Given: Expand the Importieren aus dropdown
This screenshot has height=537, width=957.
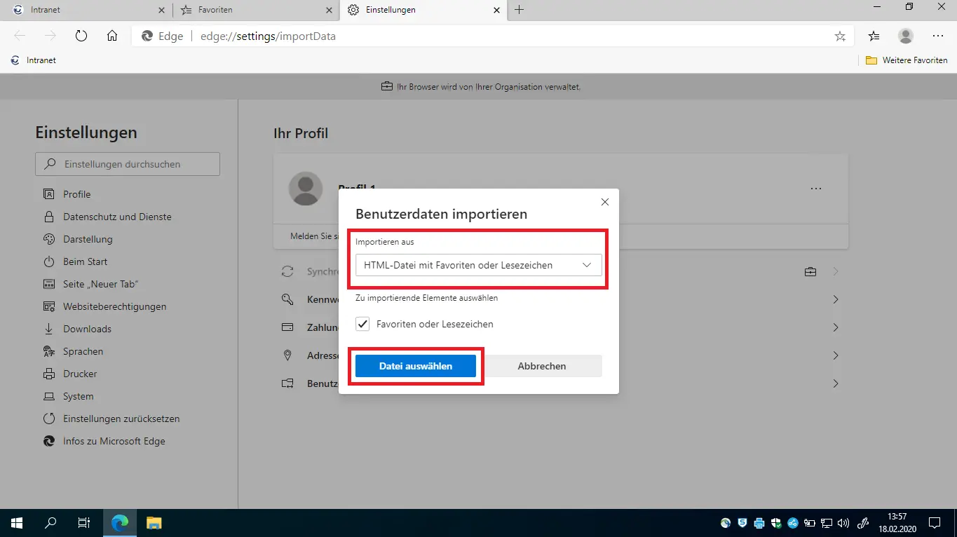Looking at the screenshot, I should [478, 265].
